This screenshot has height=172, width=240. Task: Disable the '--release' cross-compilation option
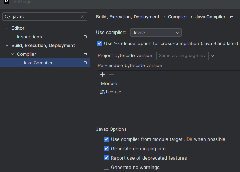pos(100,43)
